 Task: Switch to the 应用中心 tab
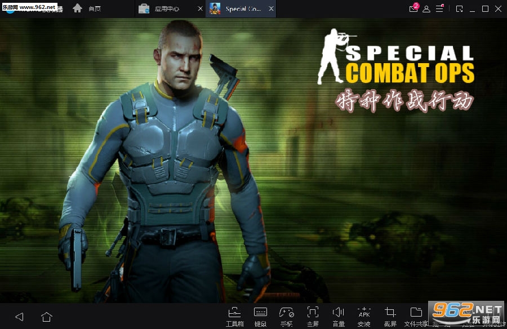[166, 9]
